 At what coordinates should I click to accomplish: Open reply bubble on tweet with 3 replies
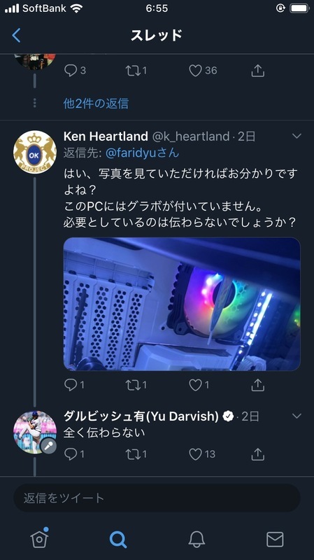[71, 71]
